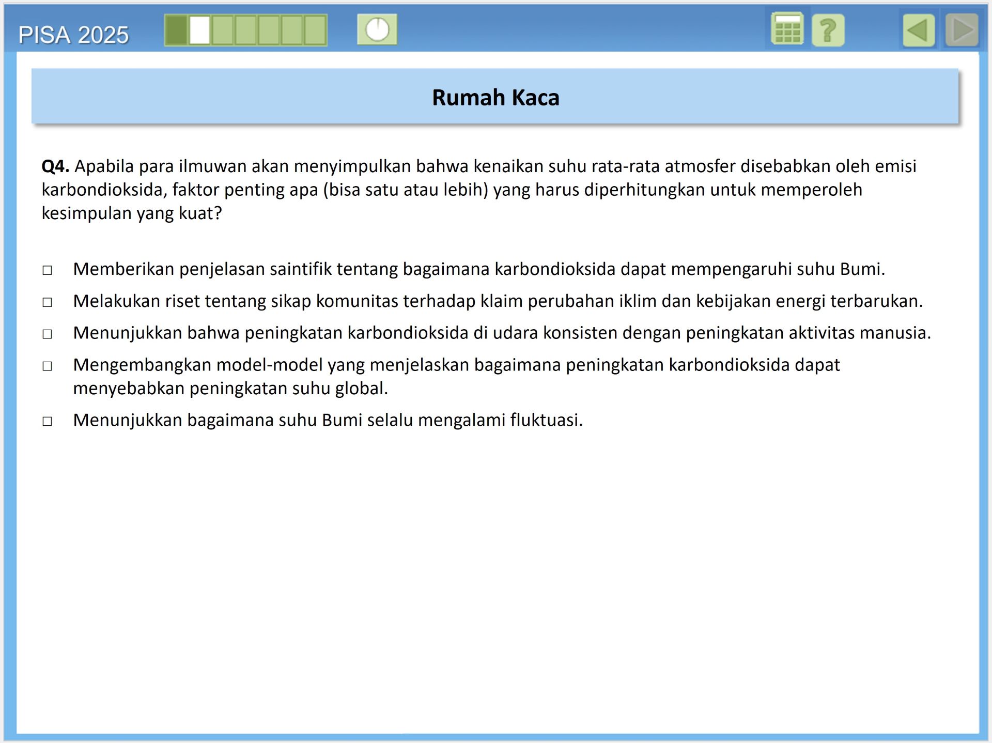Check 'Menunjukkan bagaimana suhu Bumi' option
The width and height of the screenshot is (992, 743).
[48, 422]
